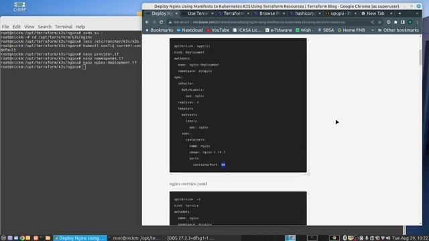
Task: Open the terminal Search menu
Action: pyautogui.click(x=45, y=27)
